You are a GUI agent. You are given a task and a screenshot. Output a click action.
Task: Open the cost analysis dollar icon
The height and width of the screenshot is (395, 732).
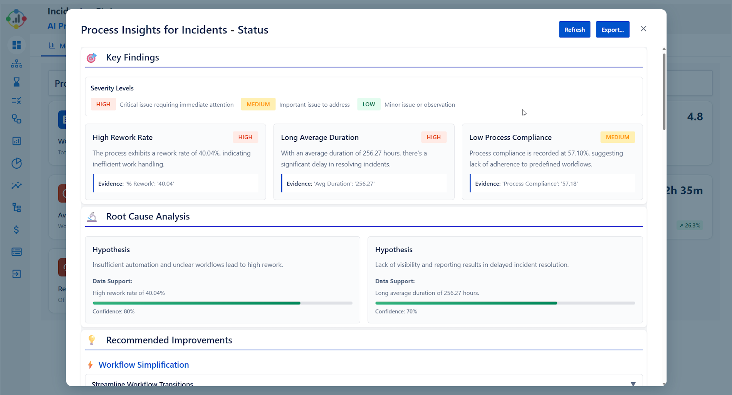coord(17,230)
